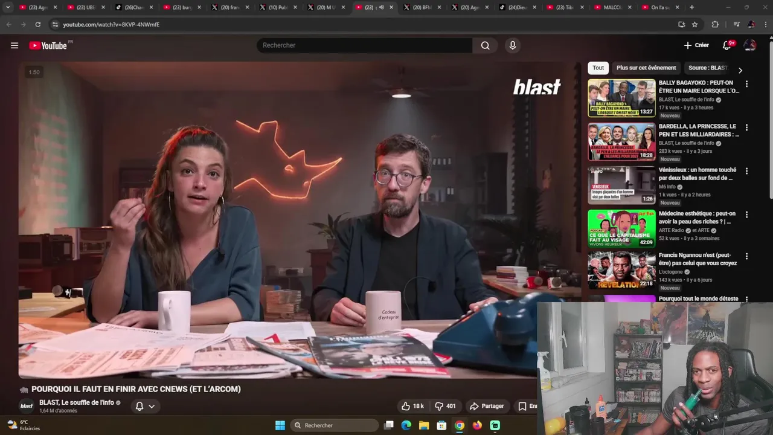Open YouTube notifications bell
This screenshot has height=435, width=773.
click(x=726, y=45)
